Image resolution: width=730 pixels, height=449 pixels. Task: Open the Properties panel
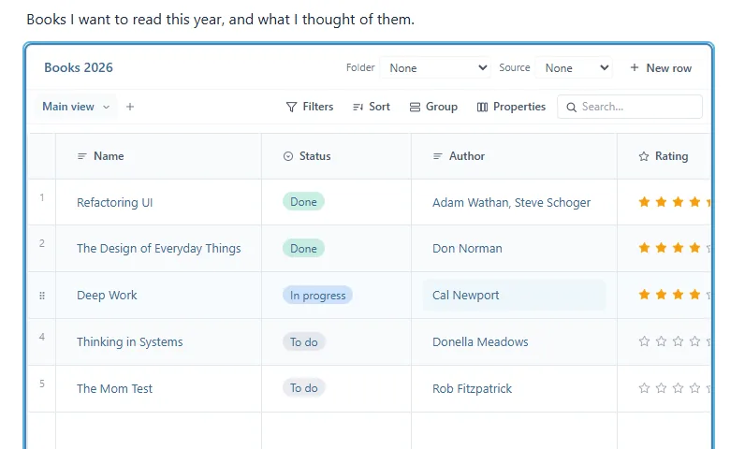coord(511,107)
